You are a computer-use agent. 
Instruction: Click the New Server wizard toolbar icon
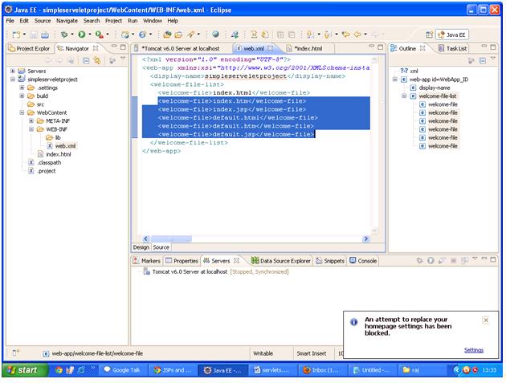pos(124,35)
